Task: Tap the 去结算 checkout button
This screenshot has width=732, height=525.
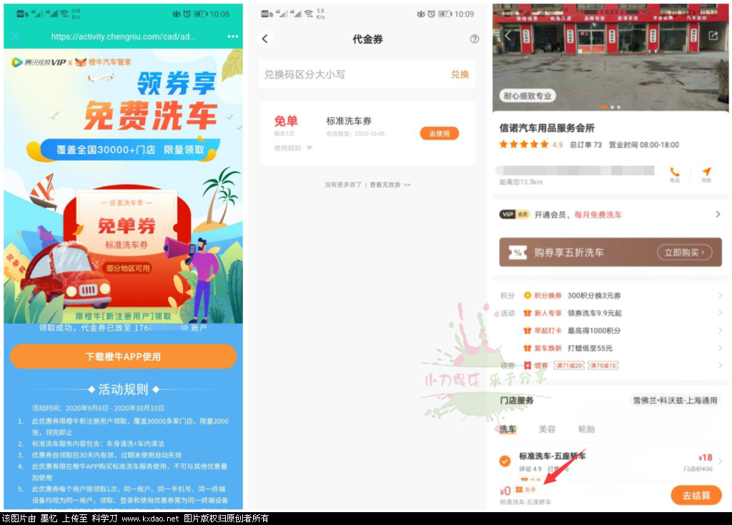Action: (x=696, y=495)
